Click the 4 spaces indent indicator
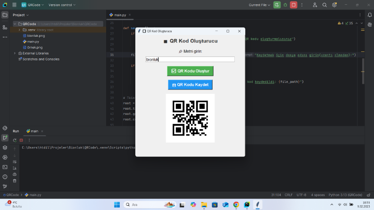The width and height of the screenshot is (374, 210). pos(318,195)
